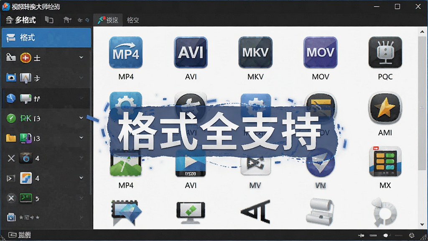Image resolution: width=428 pixels, height=241 pixels.
Task: Click the gray slider track right of the knob
Action: pyautogui.click(x=398, y=235)
